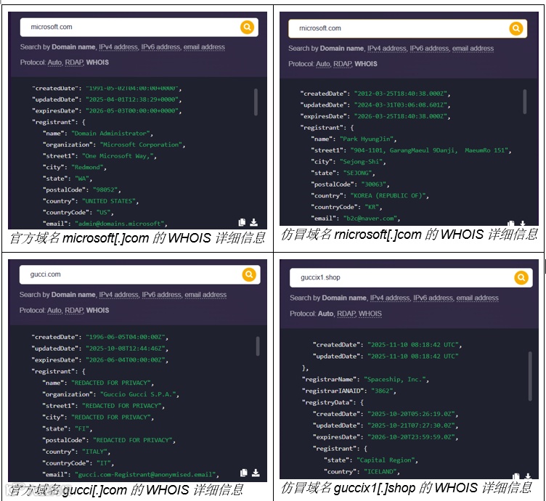Switch protocol to Auto in microsoft.com panel

(x=54, y=62)
